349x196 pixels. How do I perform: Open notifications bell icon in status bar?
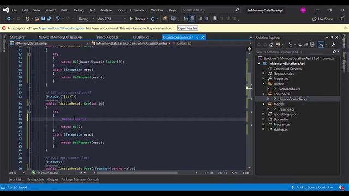341,187
